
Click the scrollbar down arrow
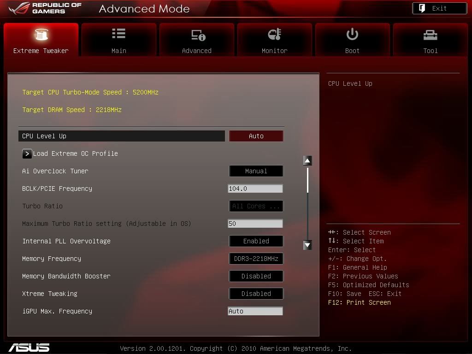click(x=307, y=245)
